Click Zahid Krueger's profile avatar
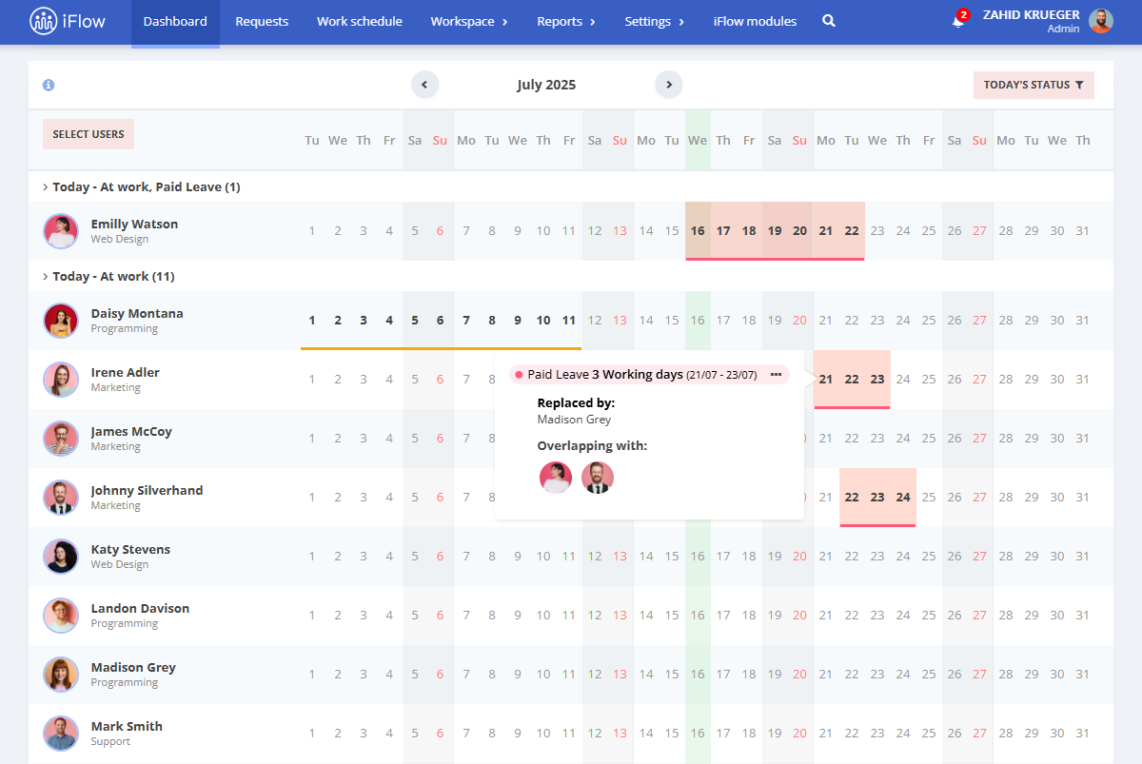 click(1101, 21)
